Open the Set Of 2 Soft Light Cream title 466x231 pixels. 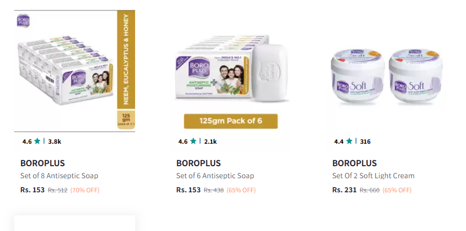tap(373, 176)
